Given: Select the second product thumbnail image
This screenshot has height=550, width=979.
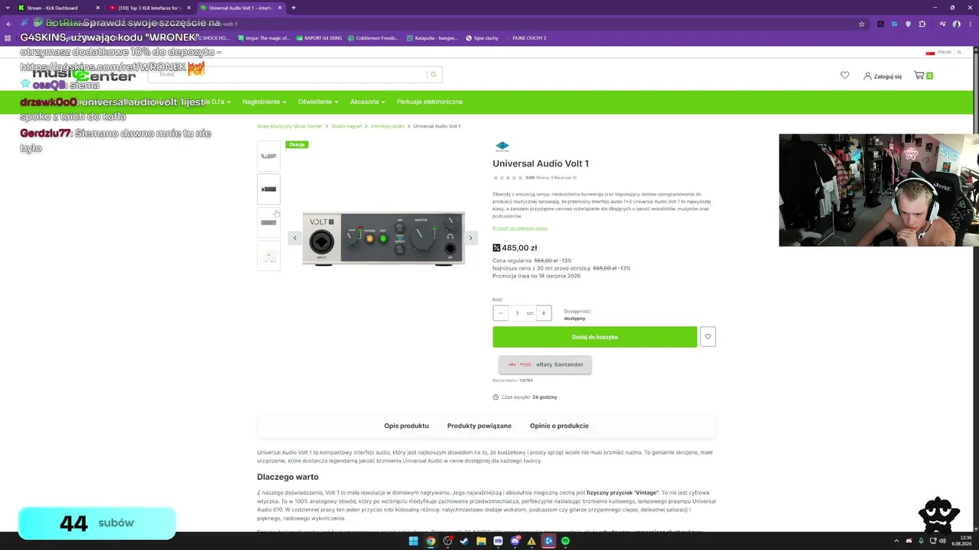Looking at the screenshot, I should [268, 189].
